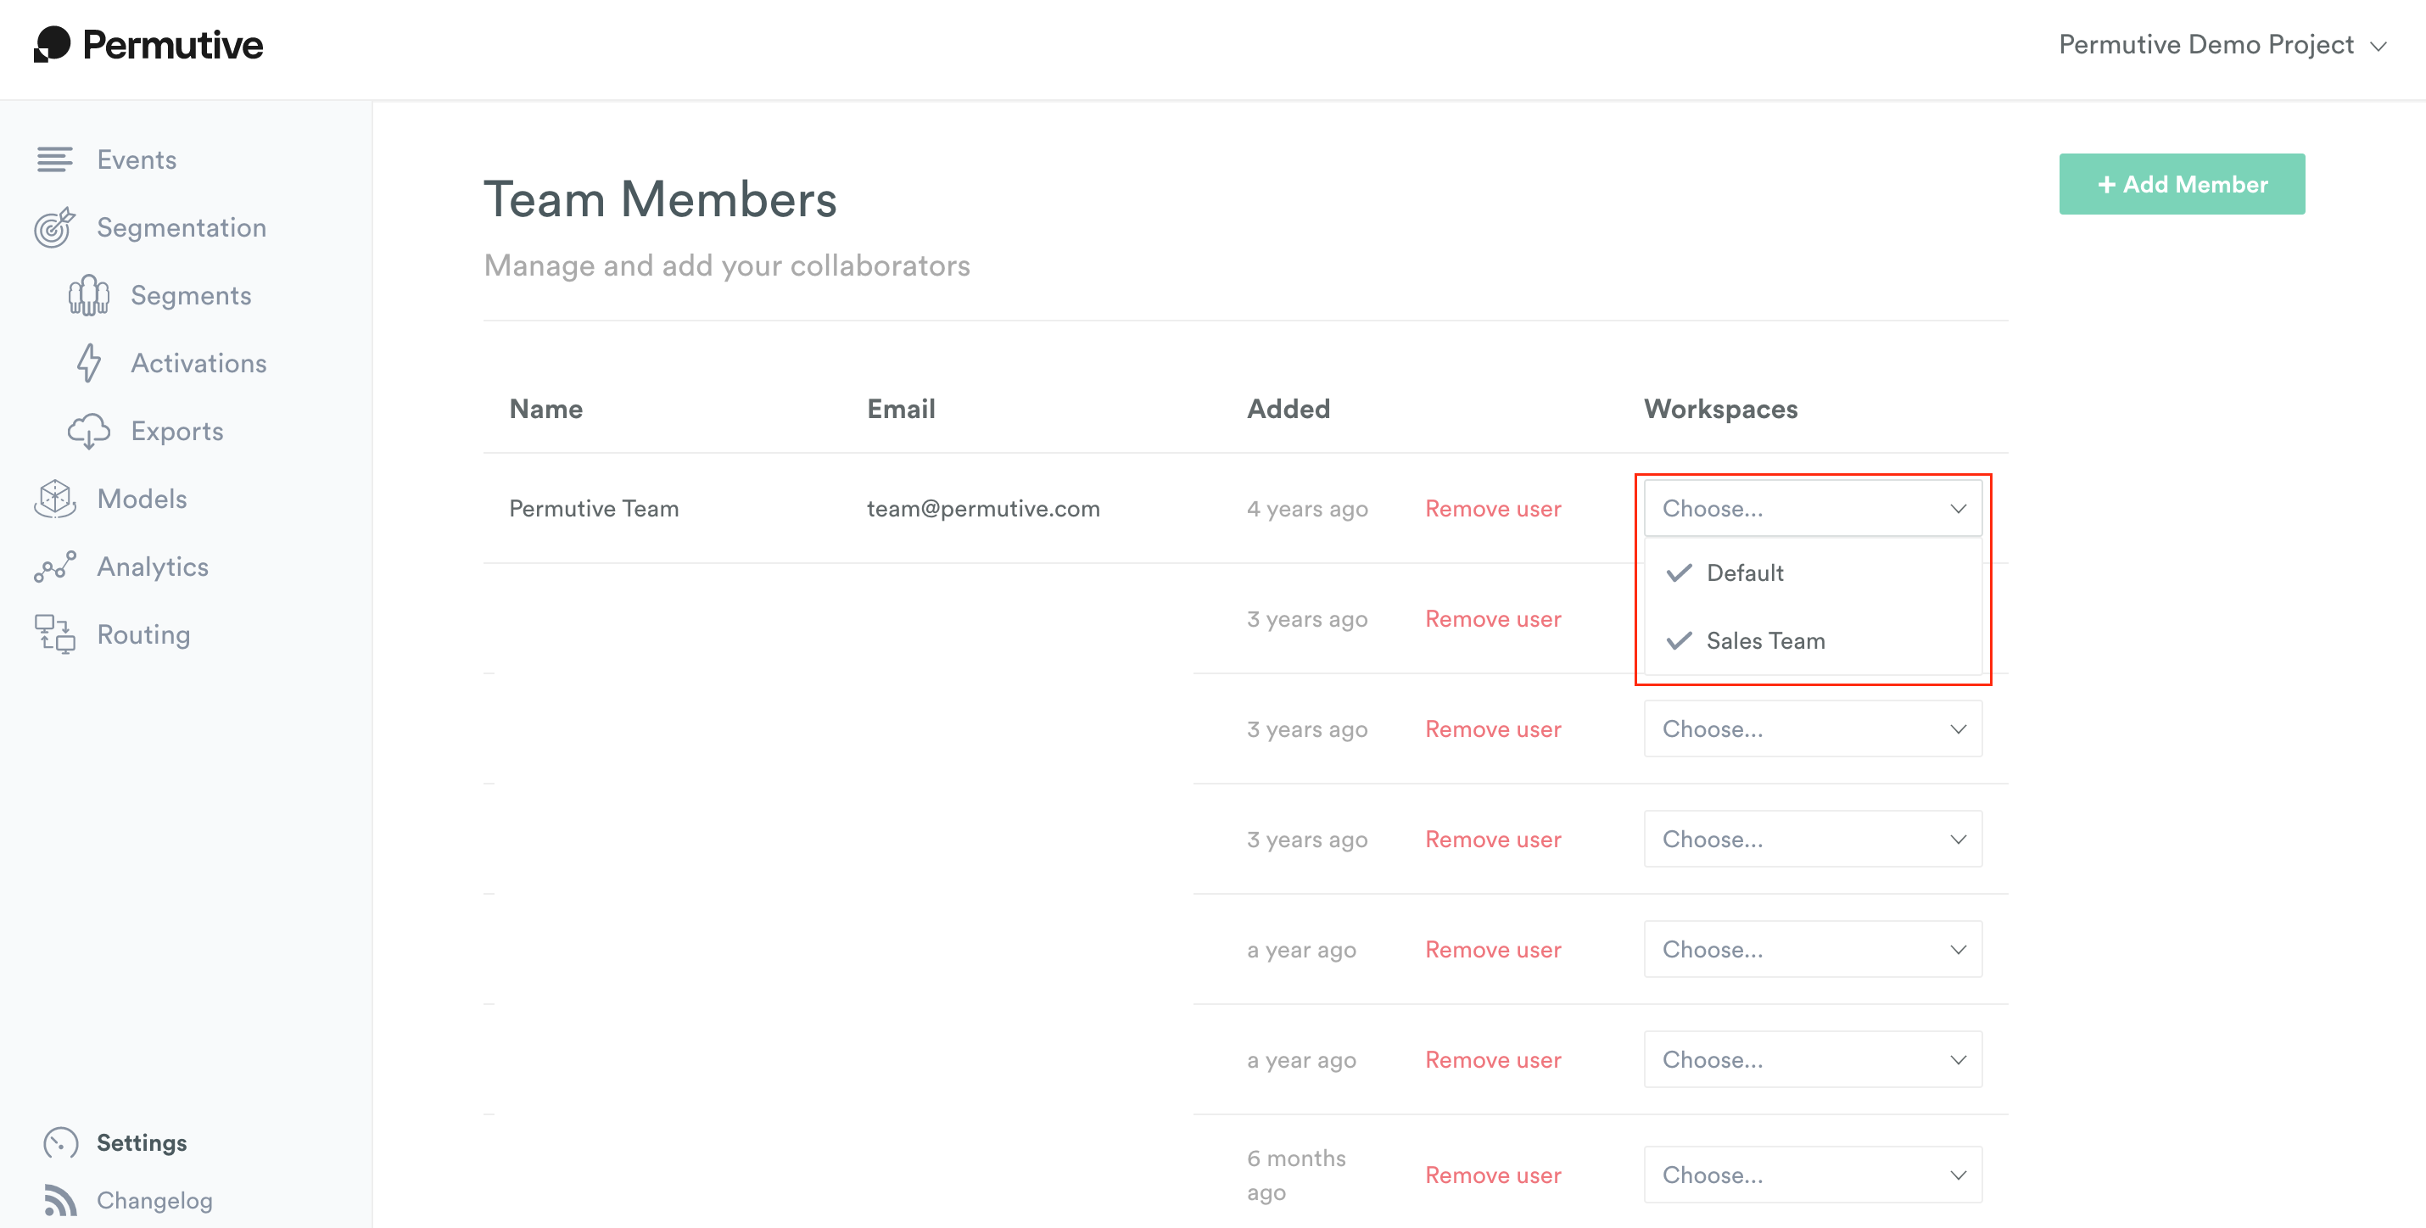
Task: Click the Changelog feed icon
Action: click(61, 1201)
